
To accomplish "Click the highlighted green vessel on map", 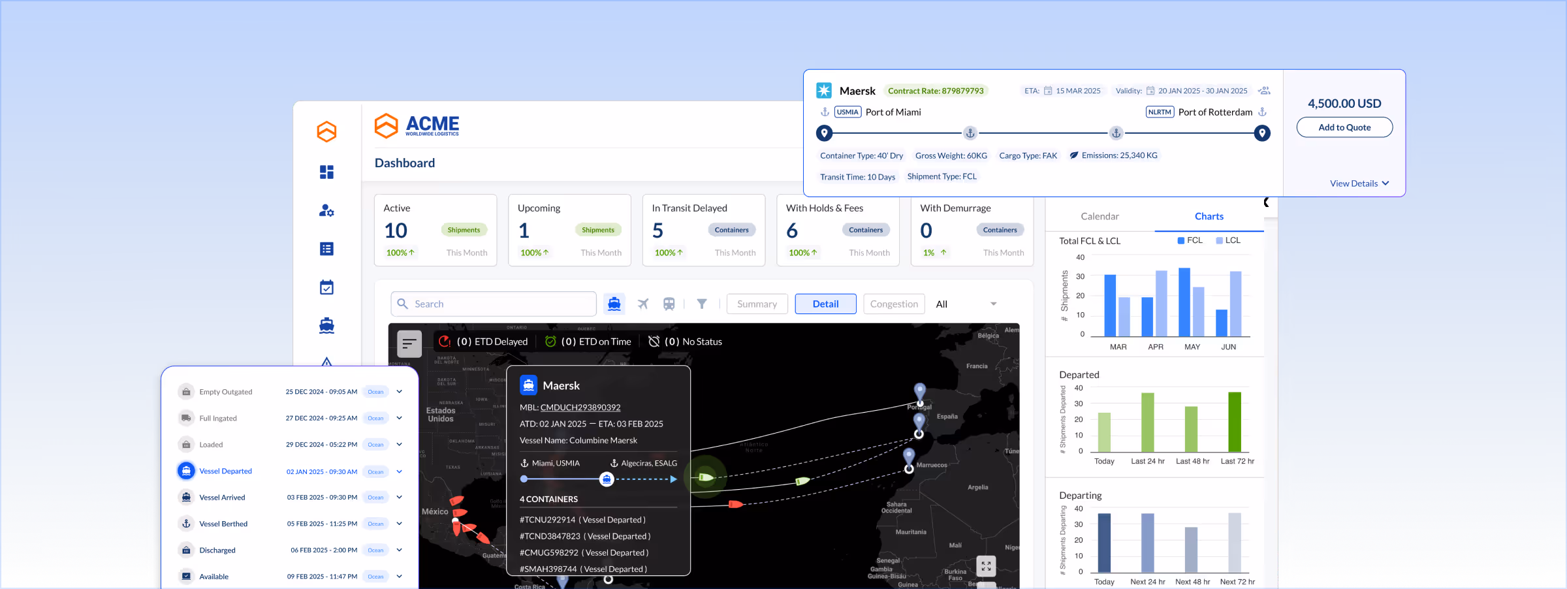I will [705, 477].
